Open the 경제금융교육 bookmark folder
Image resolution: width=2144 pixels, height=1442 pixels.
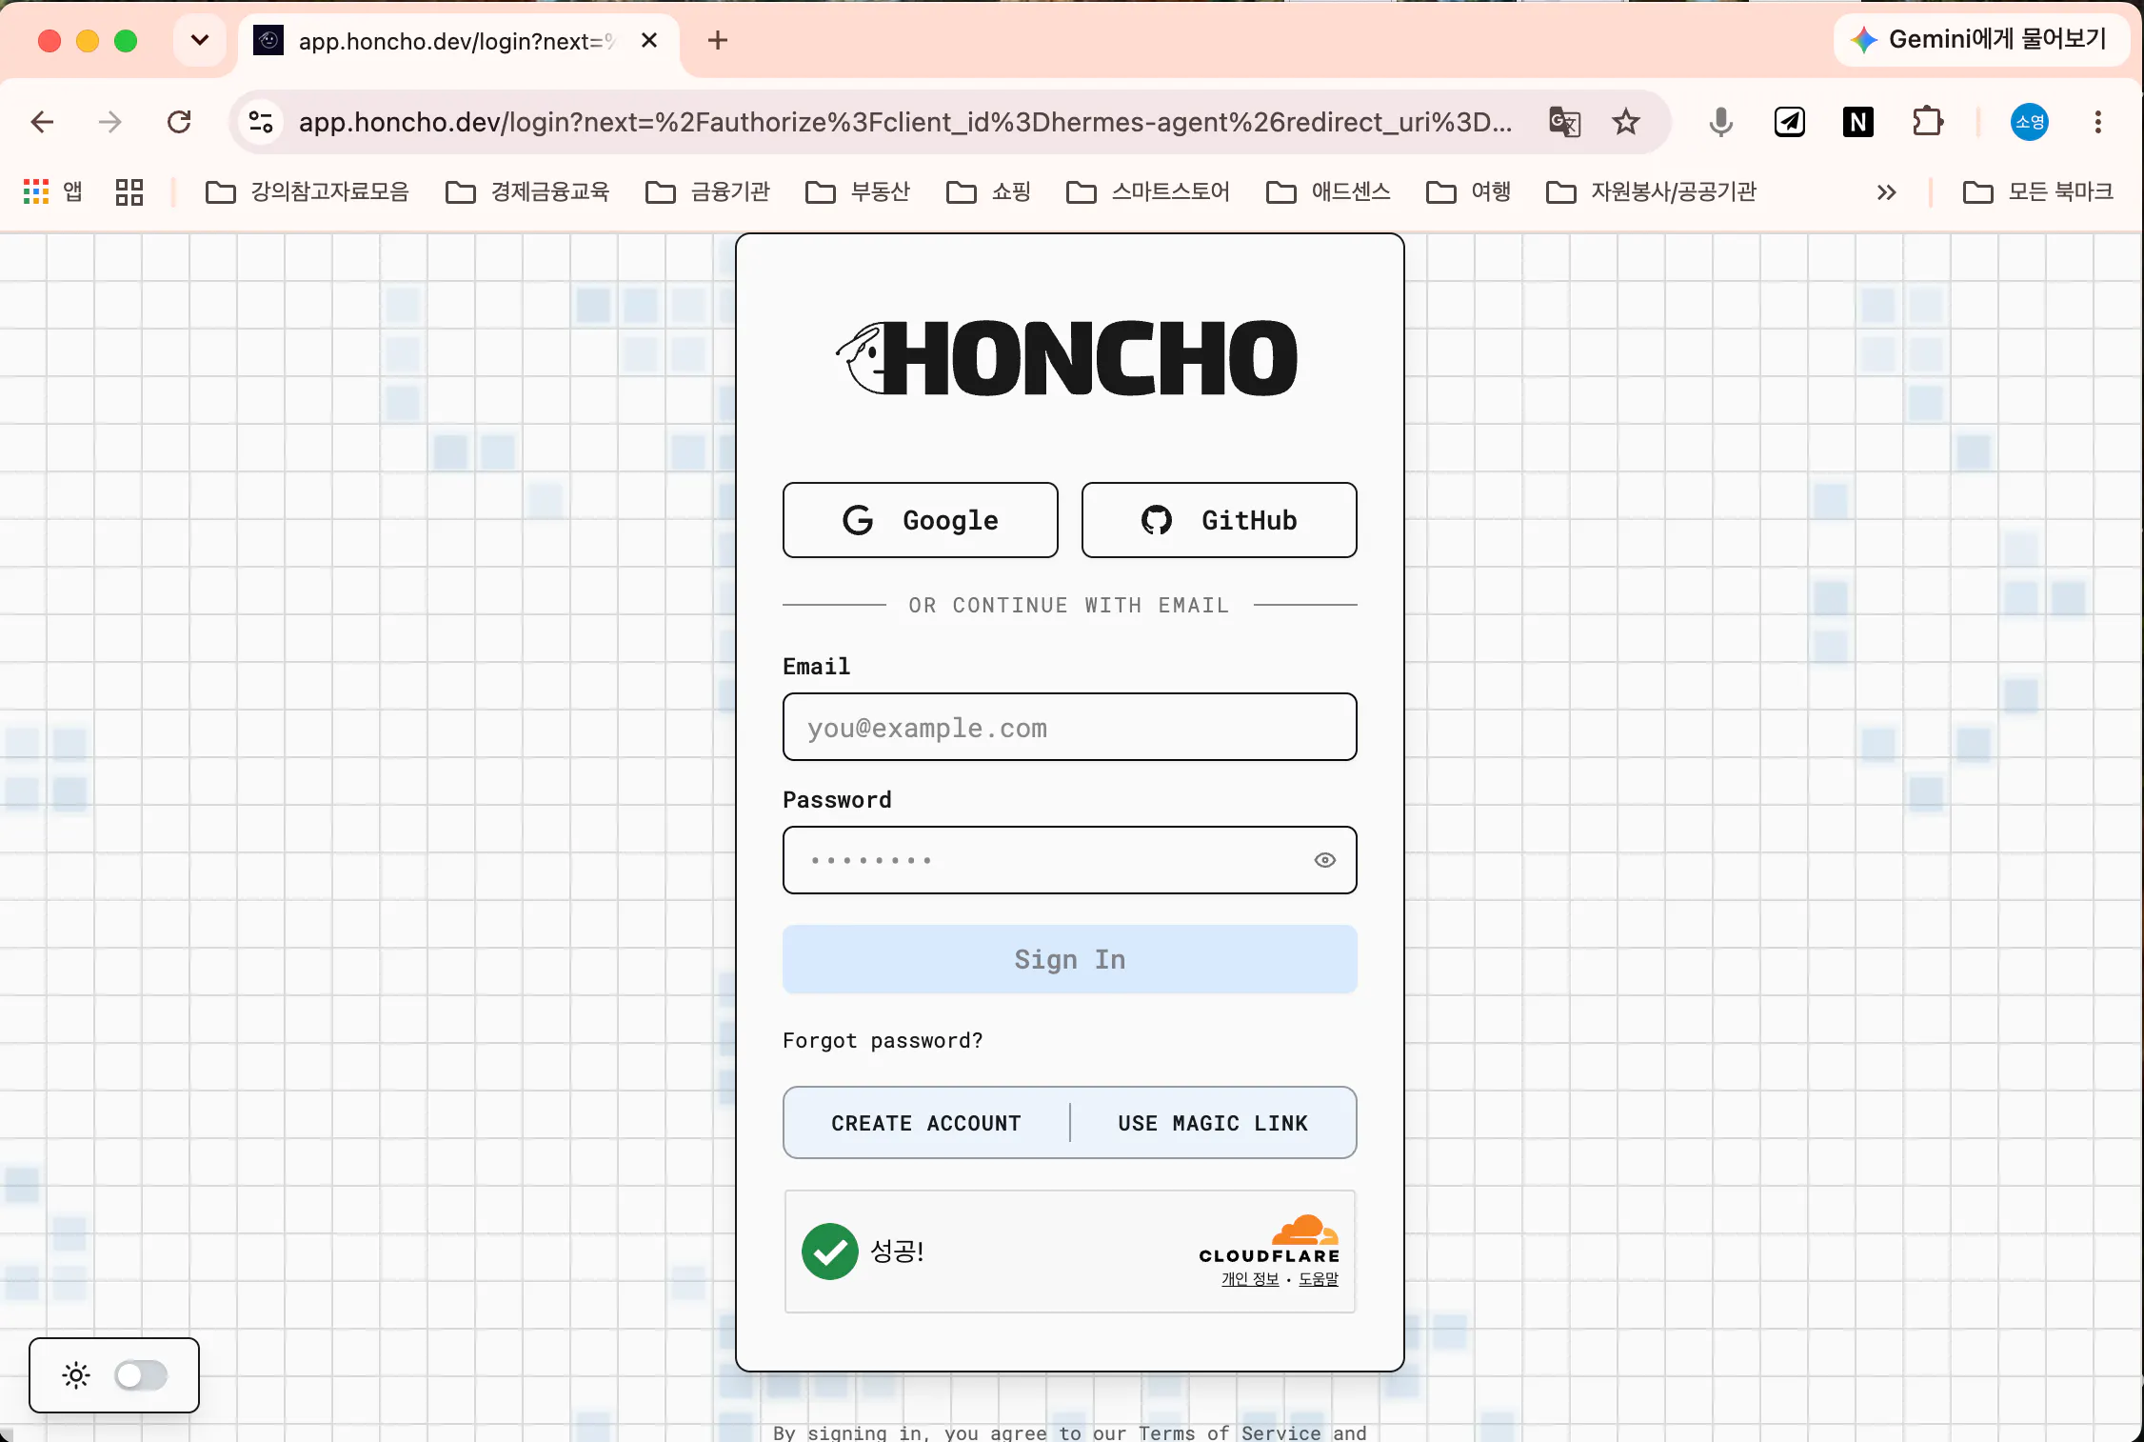[x=527, y=191]
